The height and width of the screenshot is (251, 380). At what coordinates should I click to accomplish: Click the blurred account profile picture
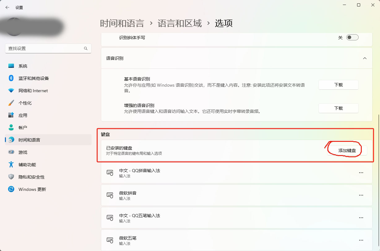(x=14, y=27)
